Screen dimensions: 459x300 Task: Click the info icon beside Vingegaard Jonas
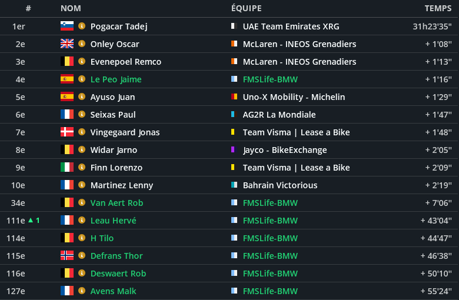[82, 132]
